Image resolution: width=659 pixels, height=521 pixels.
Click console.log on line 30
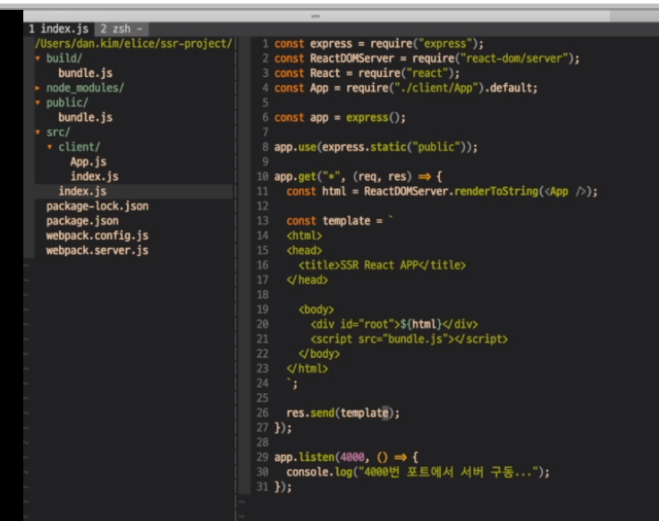(x=319, y=472)
